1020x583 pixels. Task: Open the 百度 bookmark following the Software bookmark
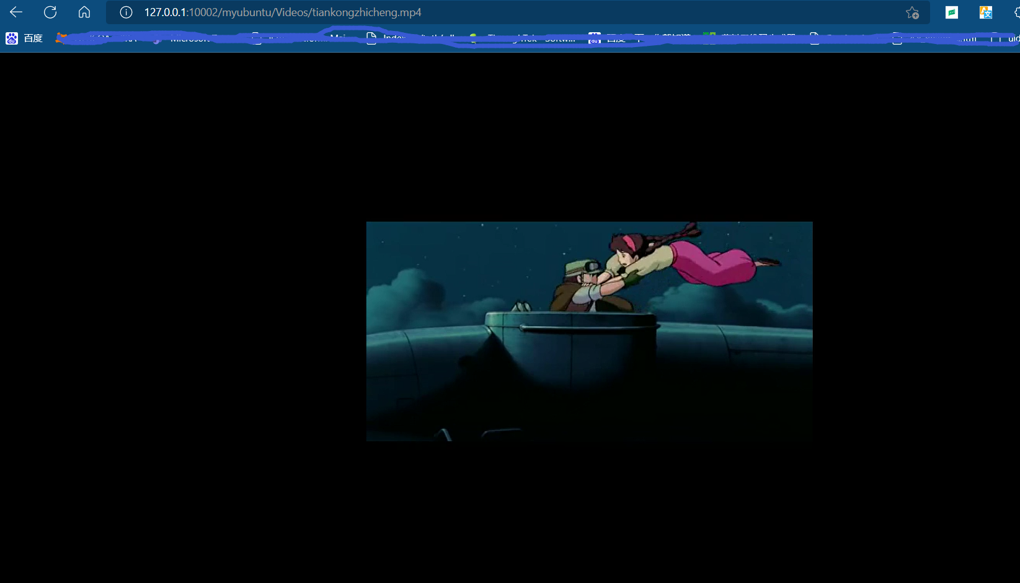coord(608,38)
